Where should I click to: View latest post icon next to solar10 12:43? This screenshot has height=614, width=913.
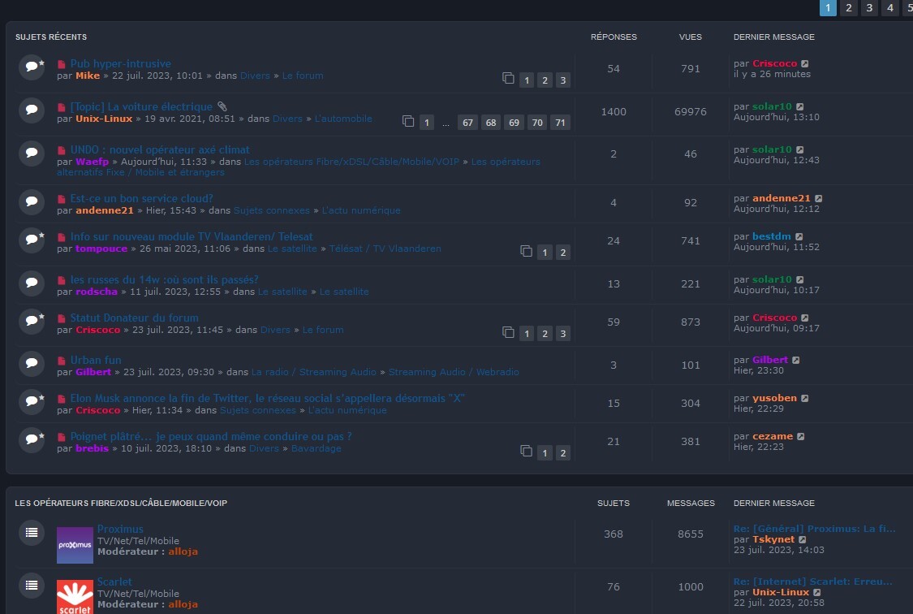800,149
